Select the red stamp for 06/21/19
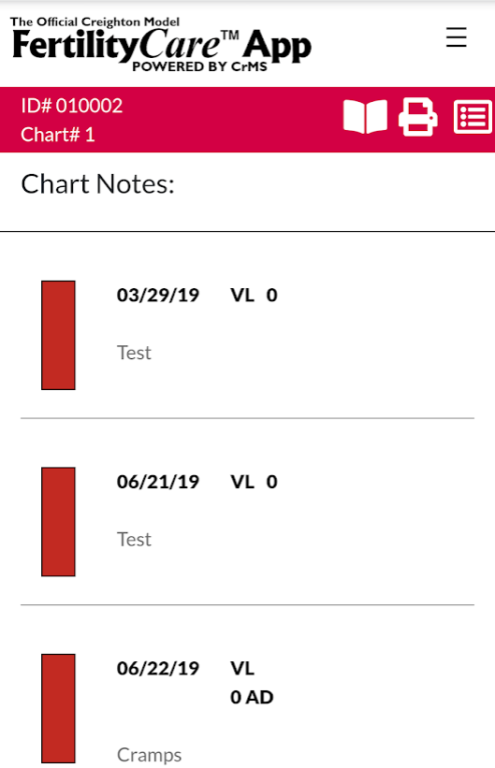Screen dimensions: 495x768 [x=58, y=522]
